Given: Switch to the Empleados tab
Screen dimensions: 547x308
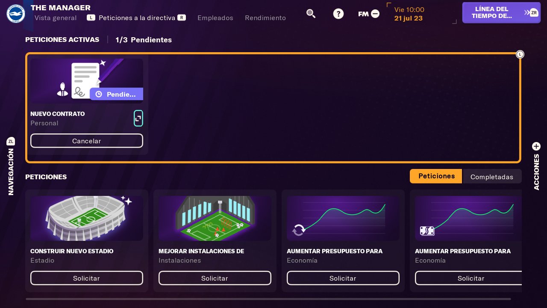Looking at the screenshot, I should [215, 18].
